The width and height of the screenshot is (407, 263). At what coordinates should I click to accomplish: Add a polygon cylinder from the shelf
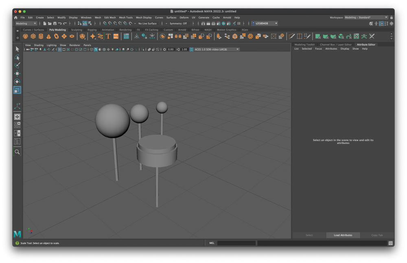point(41,37)
